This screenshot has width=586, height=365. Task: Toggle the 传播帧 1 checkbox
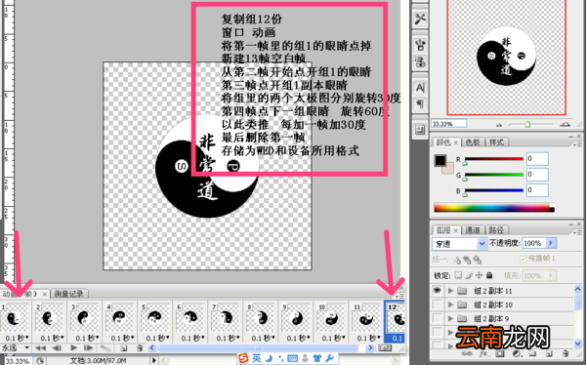523,259
